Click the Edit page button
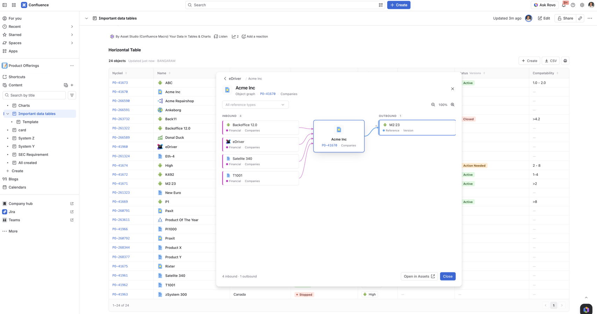Image resolution: width=597 pixels, height=314 pixels. [544, 18]
